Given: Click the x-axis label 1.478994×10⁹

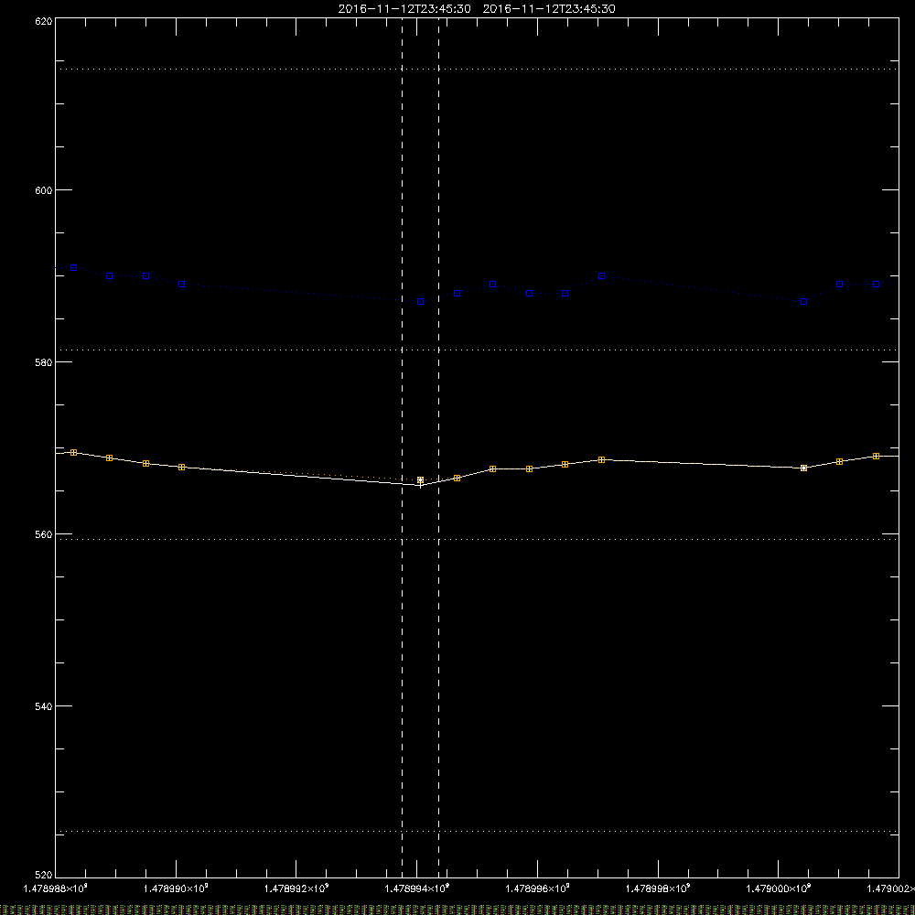Looking at the screenshot, I should (417, 888).
